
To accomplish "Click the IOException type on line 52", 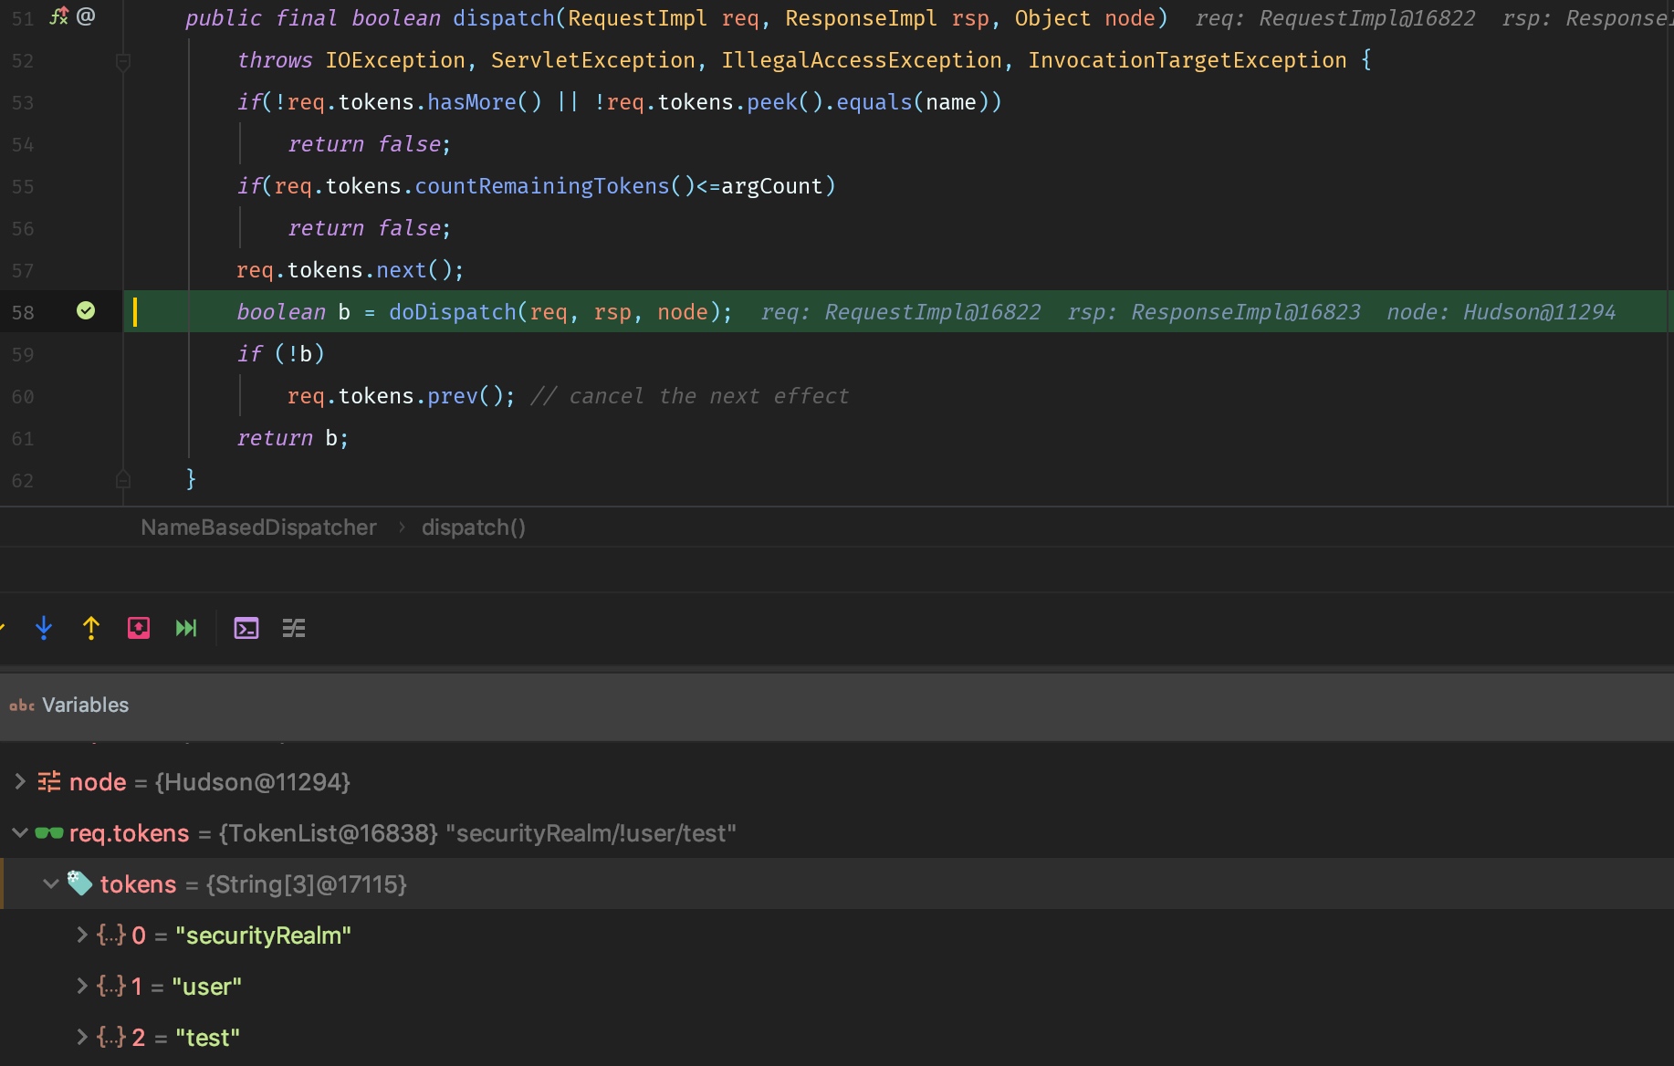I will pyautogui.click(x=395, y=60).
